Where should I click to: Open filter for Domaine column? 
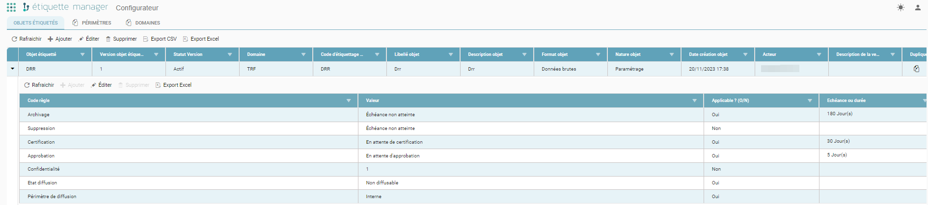point(303,54)
